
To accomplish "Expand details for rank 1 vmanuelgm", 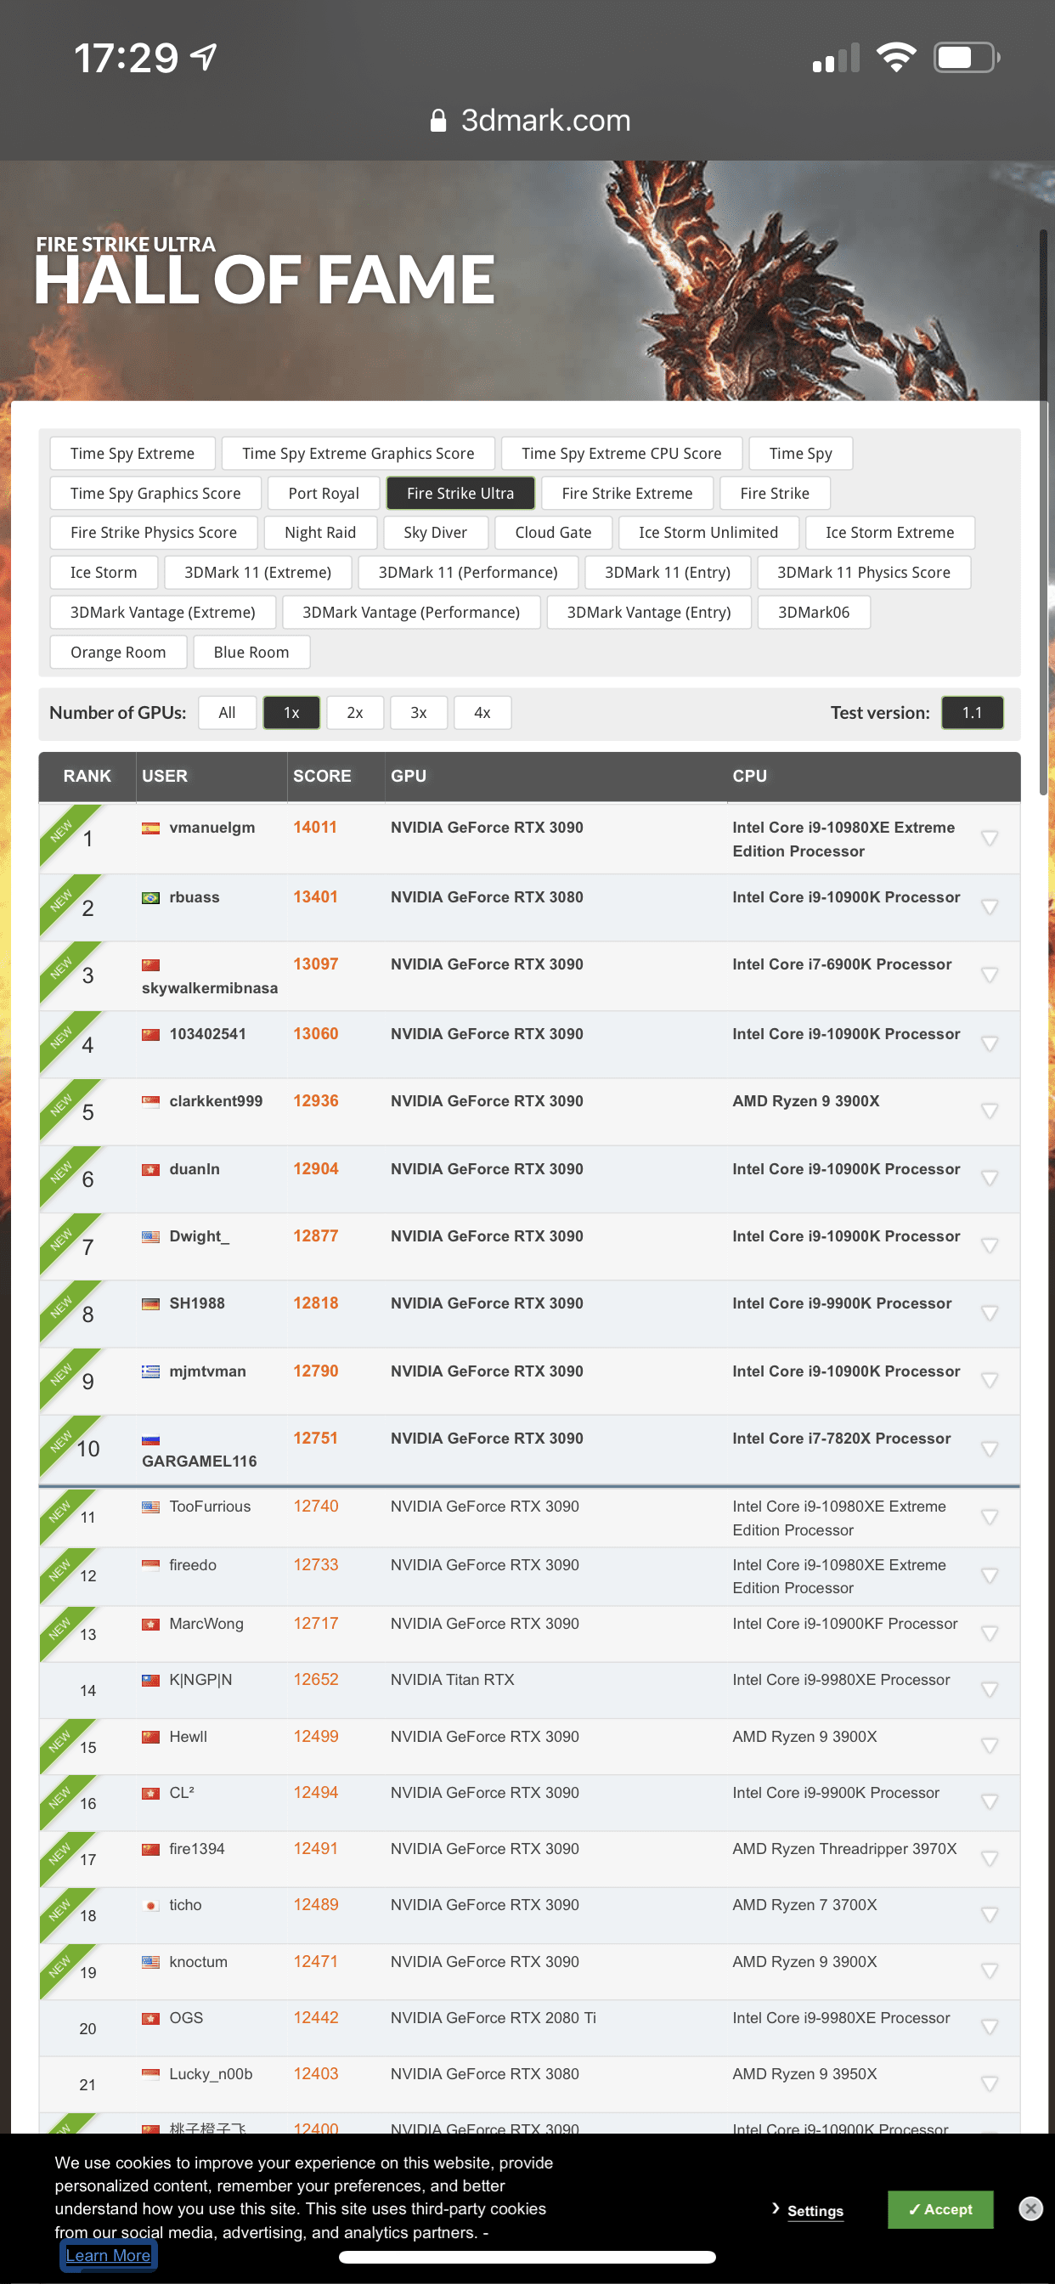I will [990, 838].
